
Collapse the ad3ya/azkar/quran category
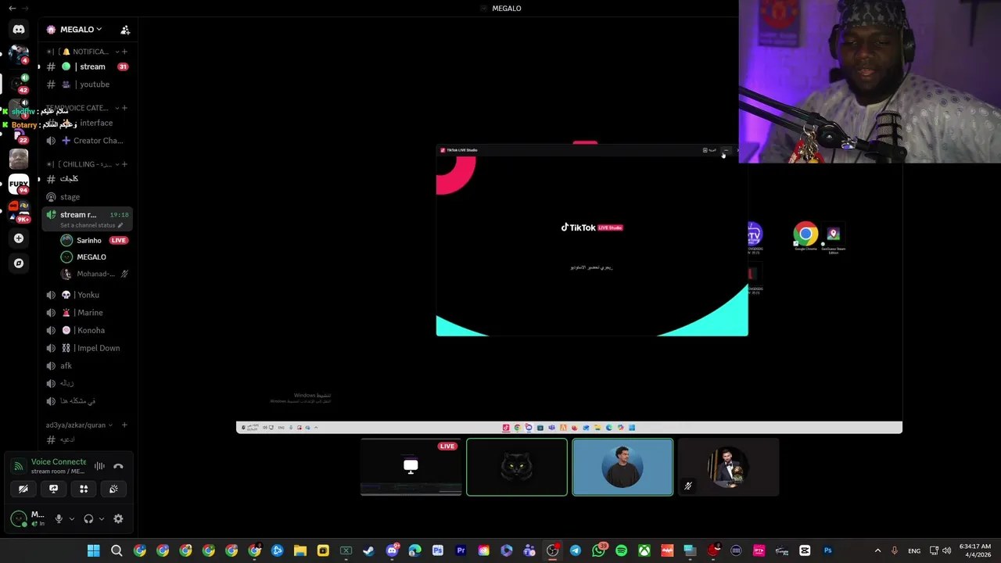pos(79,425)
